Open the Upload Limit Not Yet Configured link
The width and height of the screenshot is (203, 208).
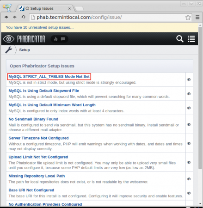[38, 157]
